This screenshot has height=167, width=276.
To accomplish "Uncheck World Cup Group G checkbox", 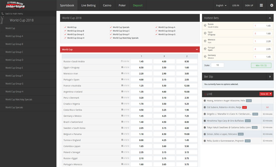I will 156,34.
